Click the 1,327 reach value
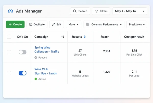 pos(107,72)
